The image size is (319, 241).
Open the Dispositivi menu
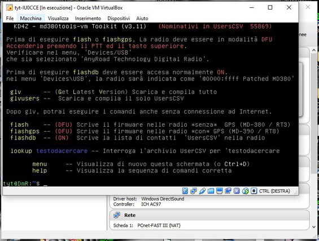click(119, 18)
